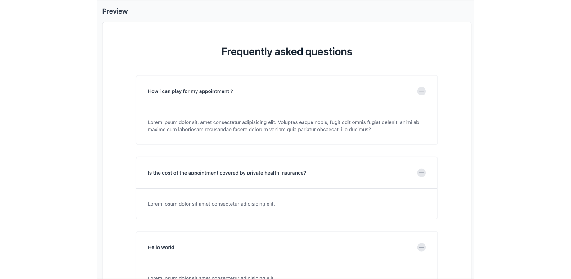Click the first answer paragraph starting 'Lorem ipsum dolor sit,'
The image size is (571, 279).
(283, 126)
